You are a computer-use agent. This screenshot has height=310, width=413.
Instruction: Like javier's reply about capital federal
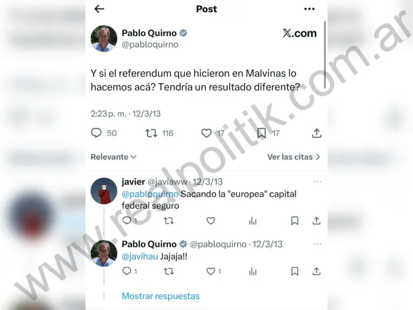click(x=210, y=221)
